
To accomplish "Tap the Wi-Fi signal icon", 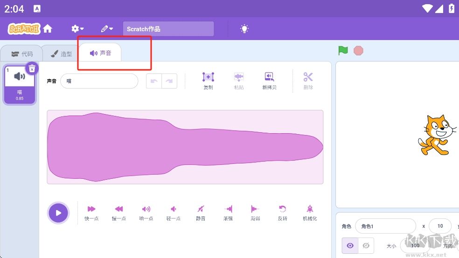I will [x=427, y=8].
